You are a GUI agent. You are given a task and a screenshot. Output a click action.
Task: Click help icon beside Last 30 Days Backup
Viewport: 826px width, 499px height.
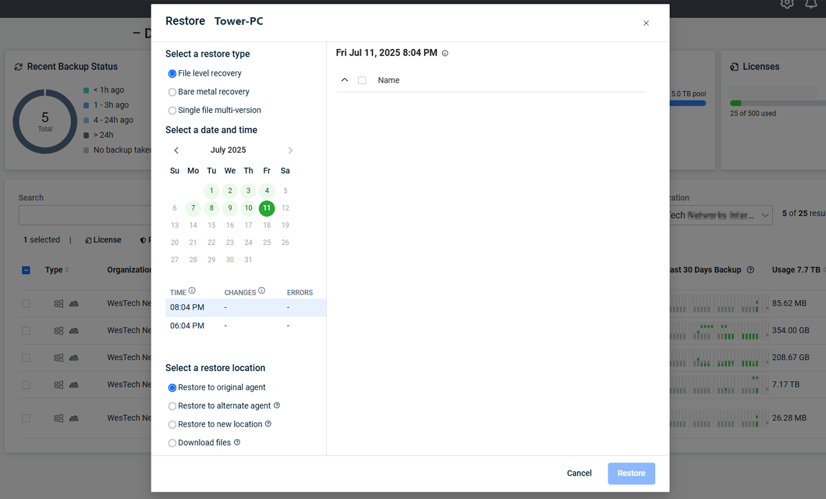click(750, 270)
